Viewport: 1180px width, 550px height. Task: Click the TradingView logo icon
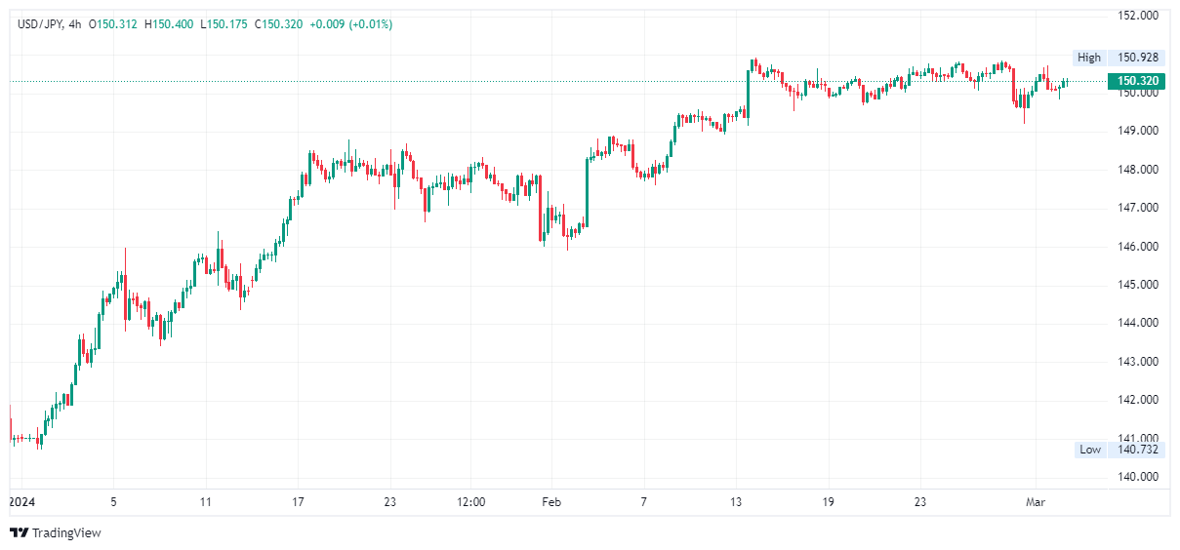19,532
